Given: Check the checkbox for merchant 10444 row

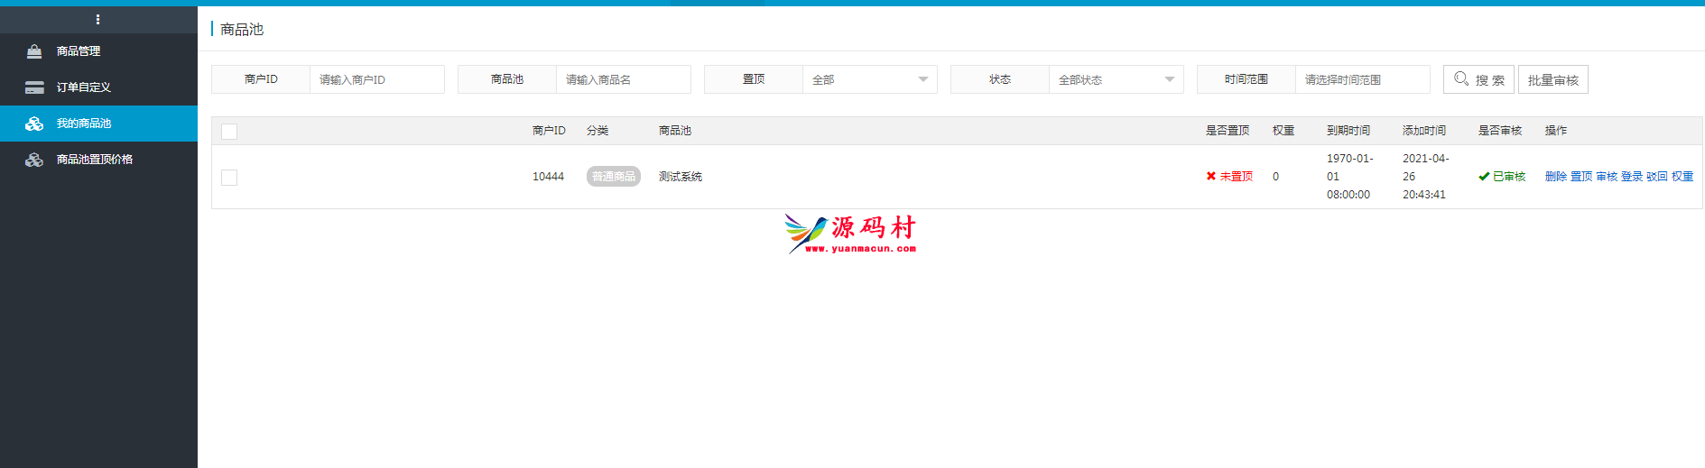Looking at the screenshot, I should pyautogui.click(x=229, y=178).
